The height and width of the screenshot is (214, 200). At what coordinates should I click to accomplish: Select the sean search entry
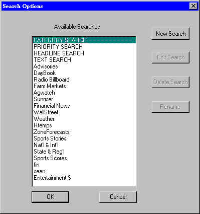[84, 171]
